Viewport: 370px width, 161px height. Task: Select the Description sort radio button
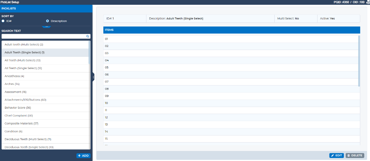click(x=47, y=21)
